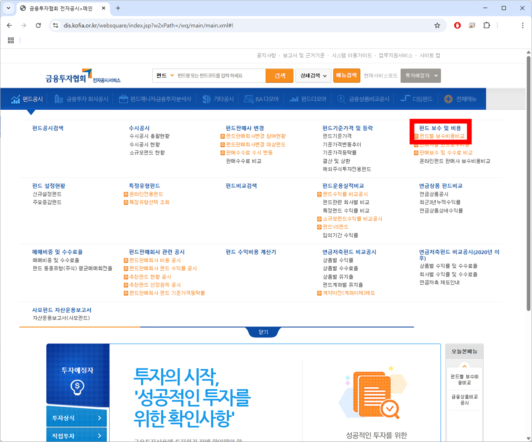Open the 펀드매니저금융투자분석사 menu
Screen dimensions: 532x442
(155, 99)
